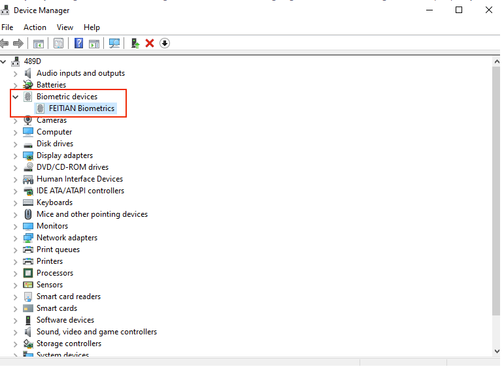This screenshot has height=369, width=504.
Task: Select the Smart card readers label
Action: click(x=69, y=297)
